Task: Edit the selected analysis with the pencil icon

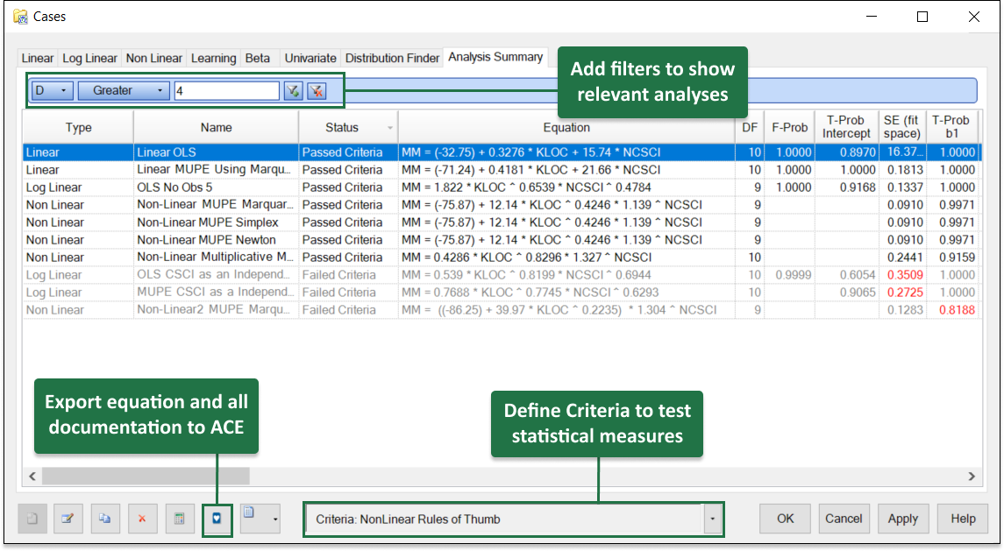Action: pyautogui.click(x=68, y=519)
